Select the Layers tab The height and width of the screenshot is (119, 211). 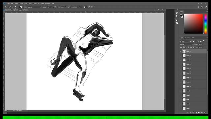pyautogui.click(x=182, y=38)
